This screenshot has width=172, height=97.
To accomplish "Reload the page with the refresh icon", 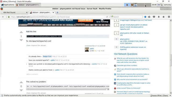I will point(107,17).
